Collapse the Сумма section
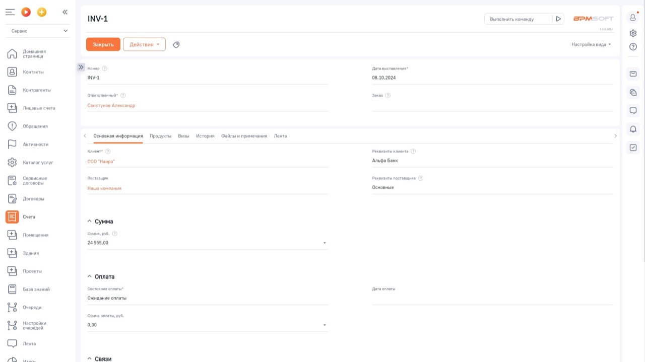 pyautogui.click(x=90, y=222)
